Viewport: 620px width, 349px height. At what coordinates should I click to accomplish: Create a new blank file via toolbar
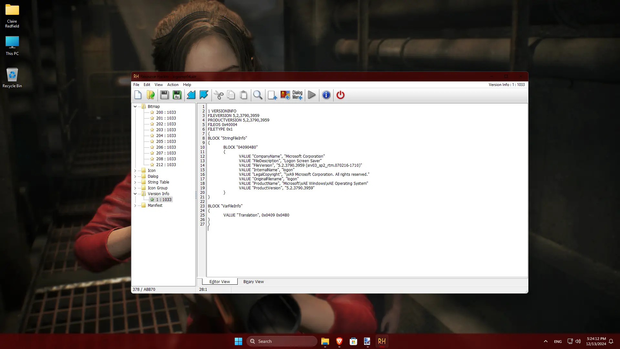[138, 95]
